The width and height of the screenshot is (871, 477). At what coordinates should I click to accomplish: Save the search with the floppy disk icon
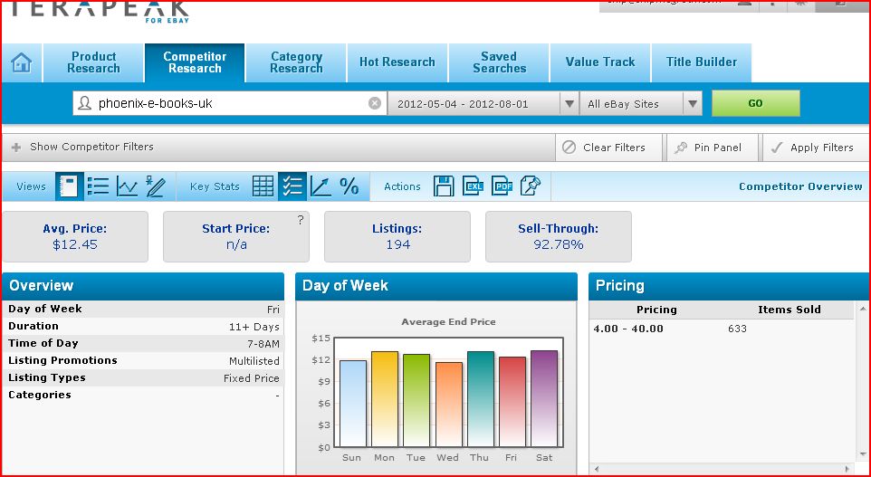444,186
